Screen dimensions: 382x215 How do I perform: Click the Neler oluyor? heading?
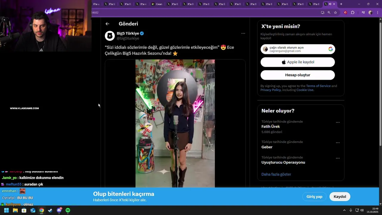coord(278,111)
